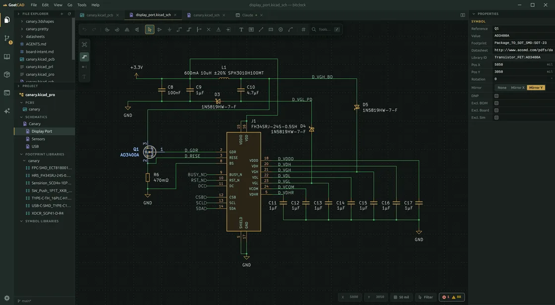Open the Tools menu
The width and height of the screenshot is (555, 305).
pyautogui.click(x=82, y=5)
